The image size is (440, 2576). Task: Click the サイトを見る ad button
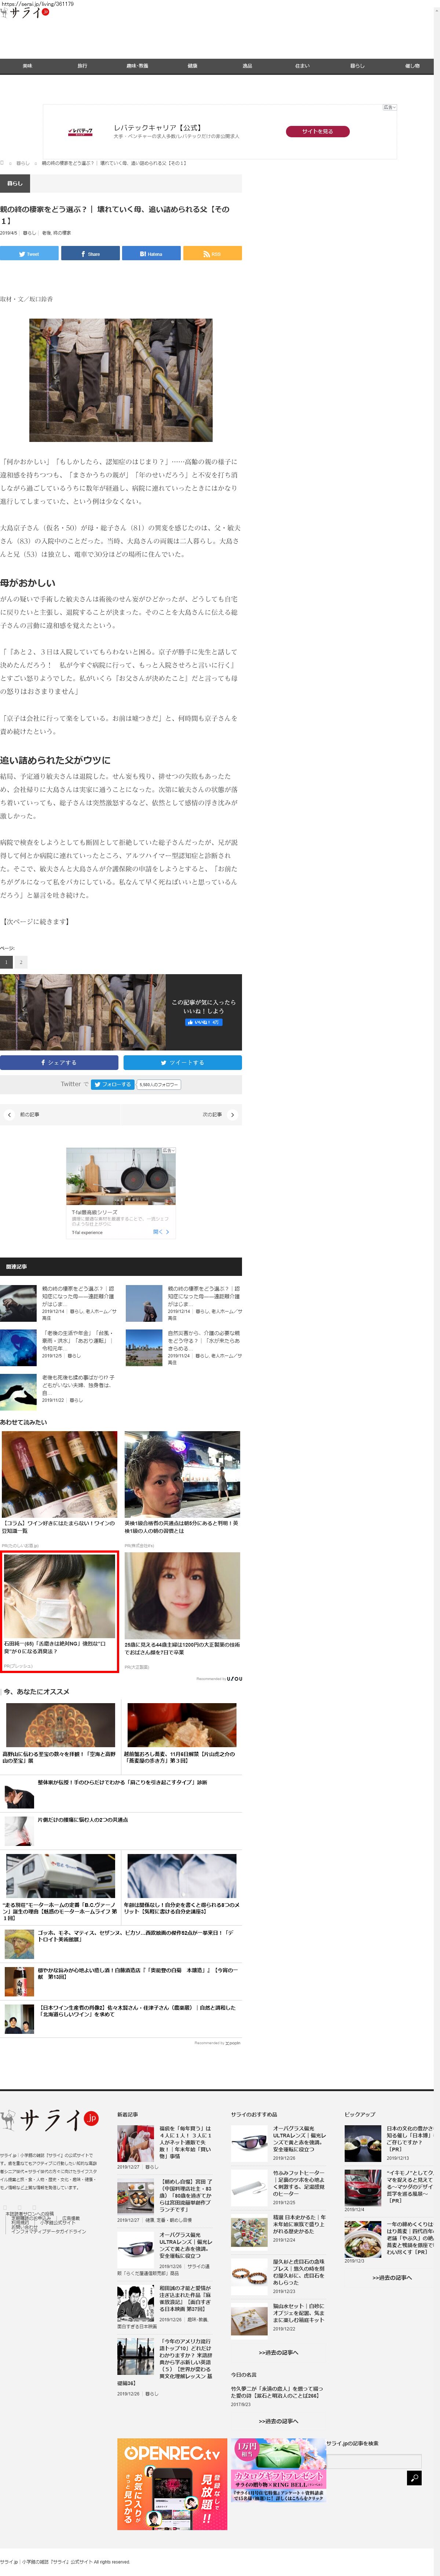pos(317,131)
